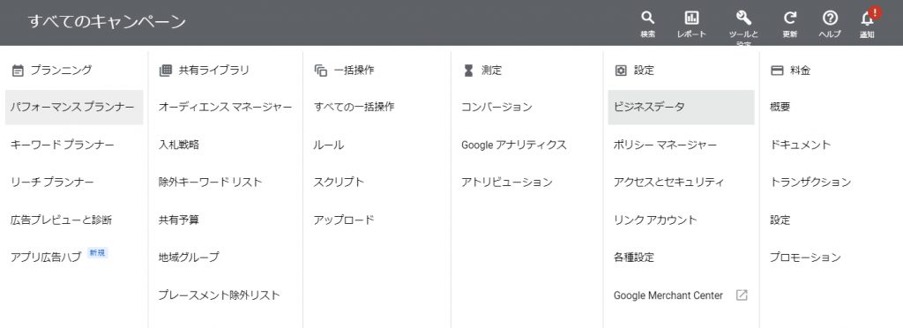
Task: Open the レポート reports icon
Action: (691, 18)
